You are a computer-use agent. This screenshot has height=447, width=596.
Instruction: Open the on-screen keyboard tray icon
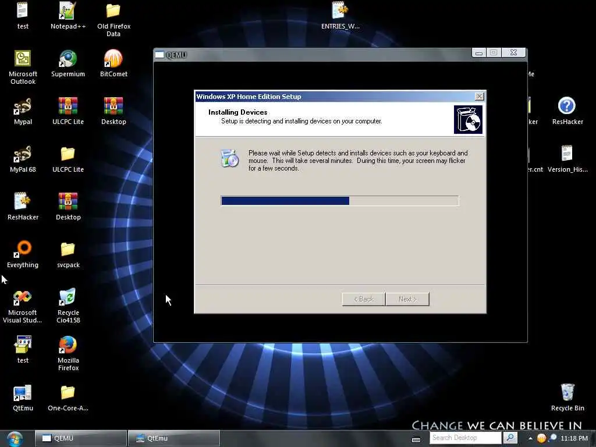tap(416, 439)
